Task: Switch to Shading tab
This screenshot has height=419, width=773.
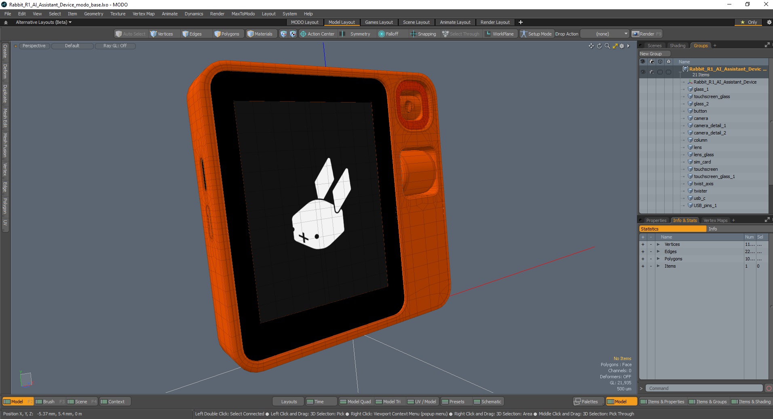Action: click(677, 46)
